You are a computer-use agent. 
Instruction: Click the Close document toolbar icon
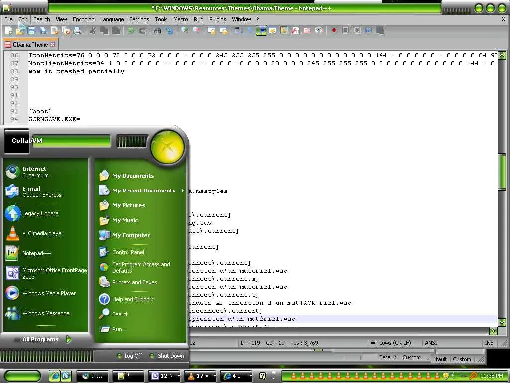coord(54,30)
